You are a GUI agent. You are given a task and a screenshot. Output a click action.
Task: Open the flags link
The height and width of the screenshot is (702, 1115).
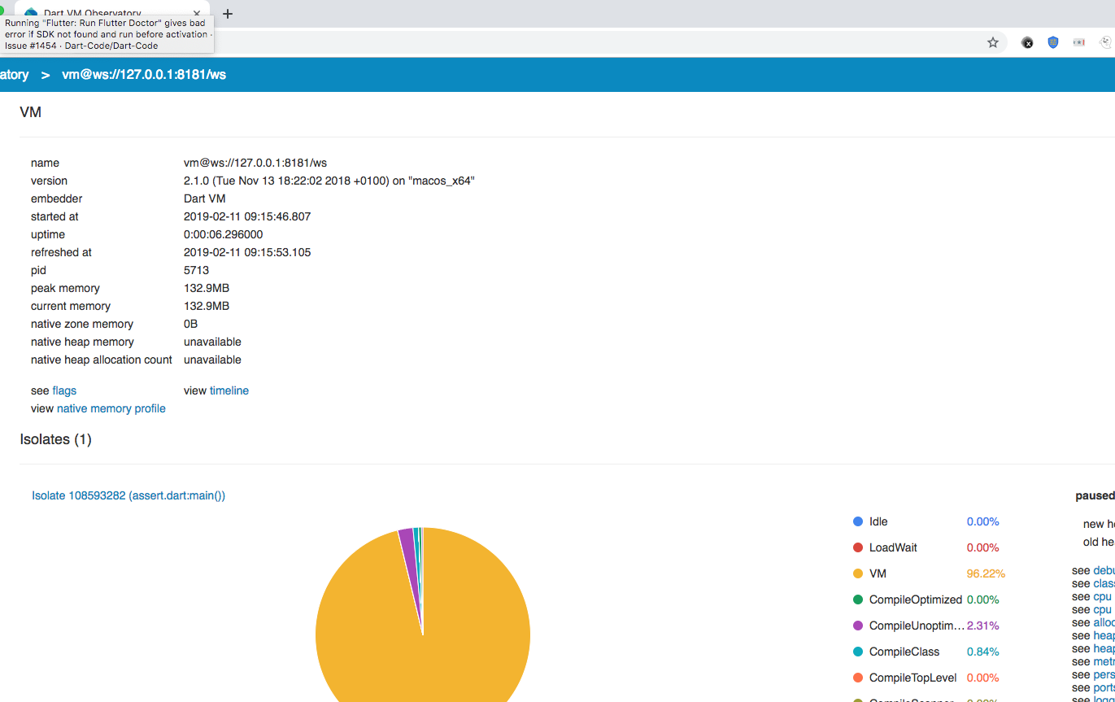(64, 390)
